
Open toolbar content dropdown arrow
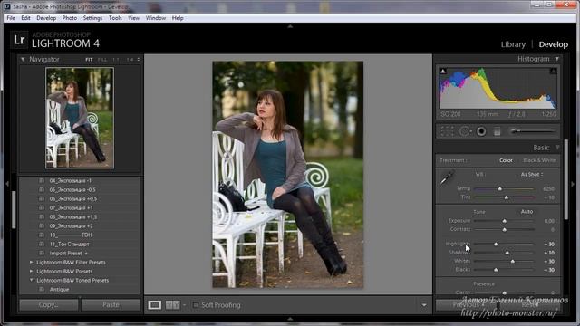424,305
